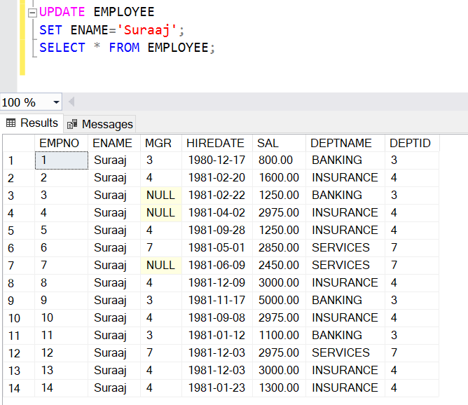The width and height of the screenshot is (468, 405).
Task: Select row header number 14
Action: (19, 388)
